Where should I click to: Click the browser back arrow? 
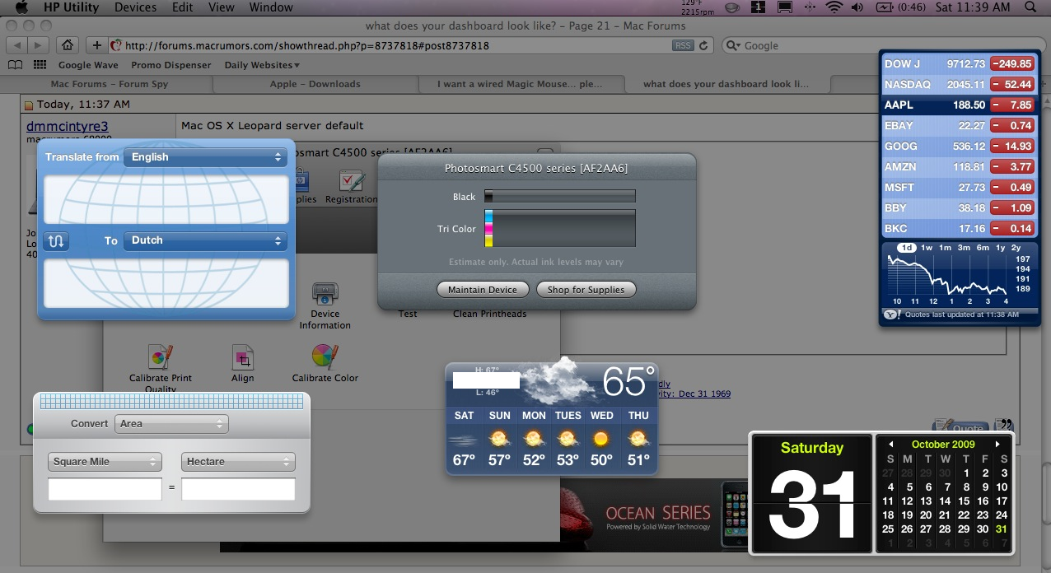pyautogui.click(x=18, y=45)
